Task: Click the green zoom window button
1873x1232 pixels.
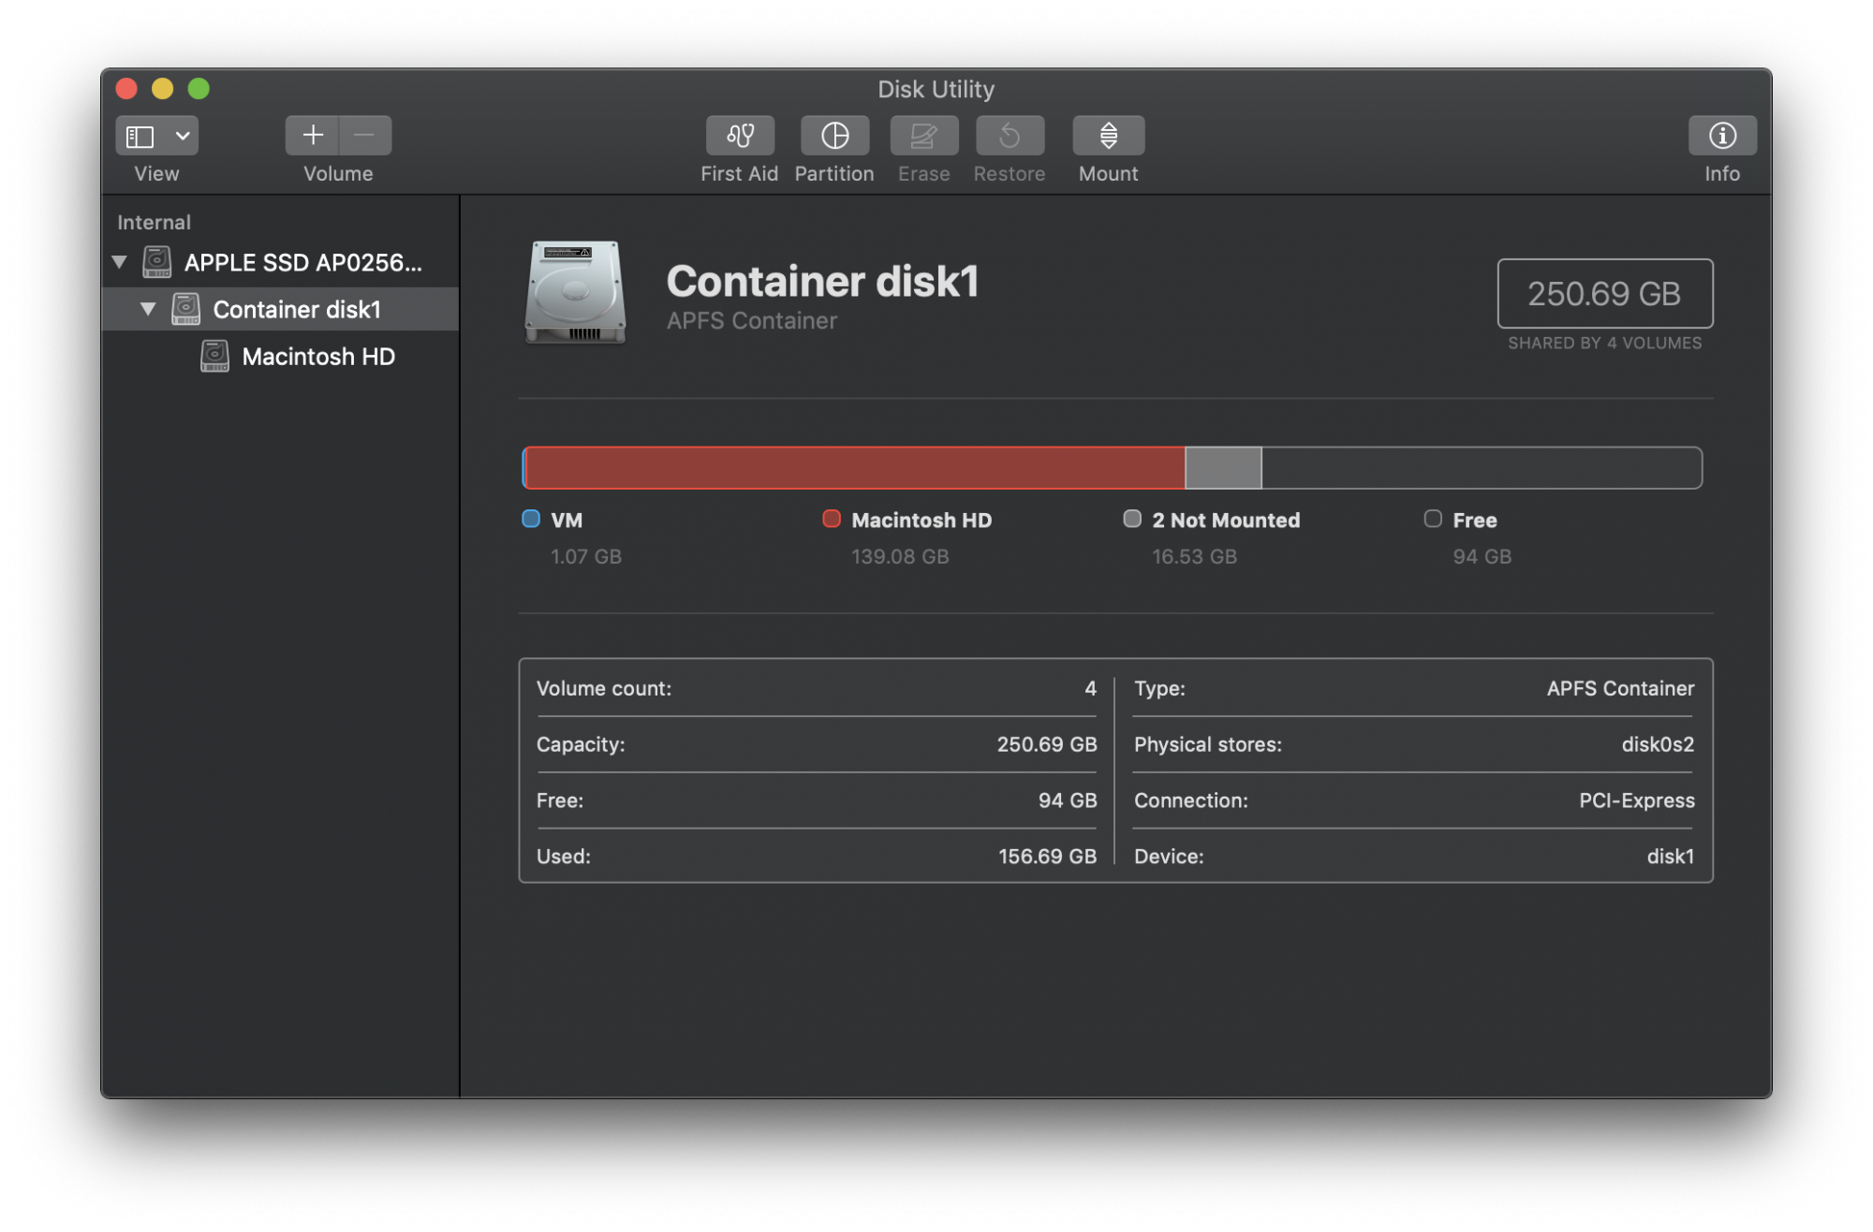Action: [199, 89]
